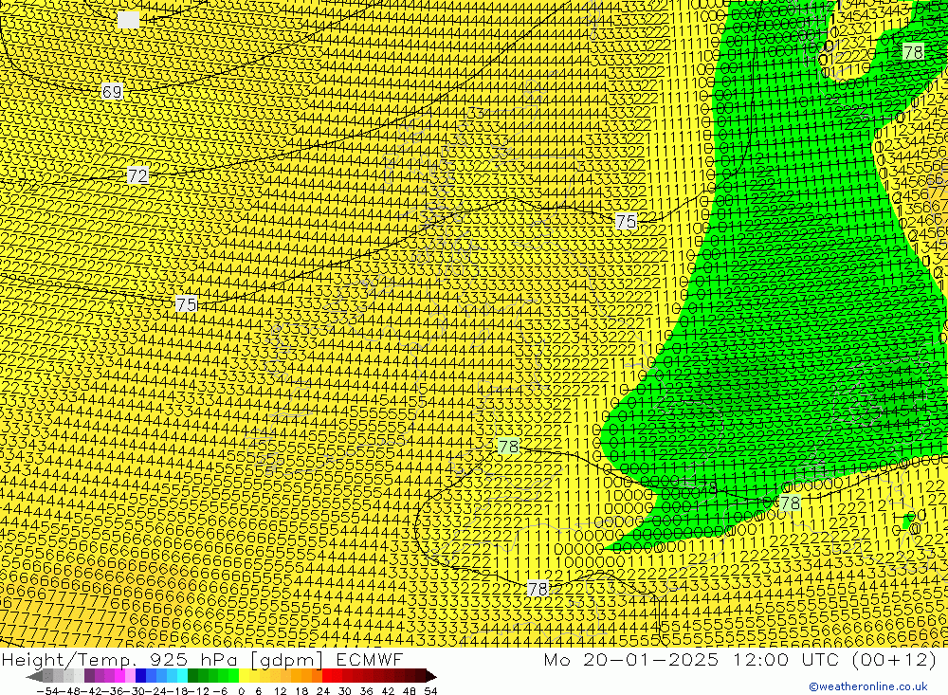
Task: Pick the dark purple swatch in the temperature legend
Action: point(89,676)
